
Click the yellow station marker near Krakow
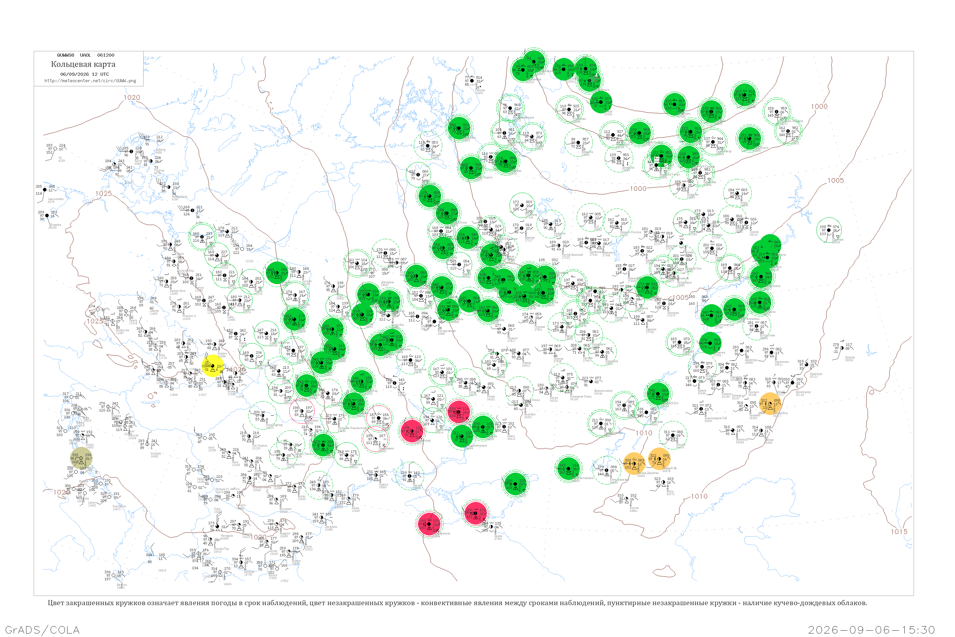point(212,366)
